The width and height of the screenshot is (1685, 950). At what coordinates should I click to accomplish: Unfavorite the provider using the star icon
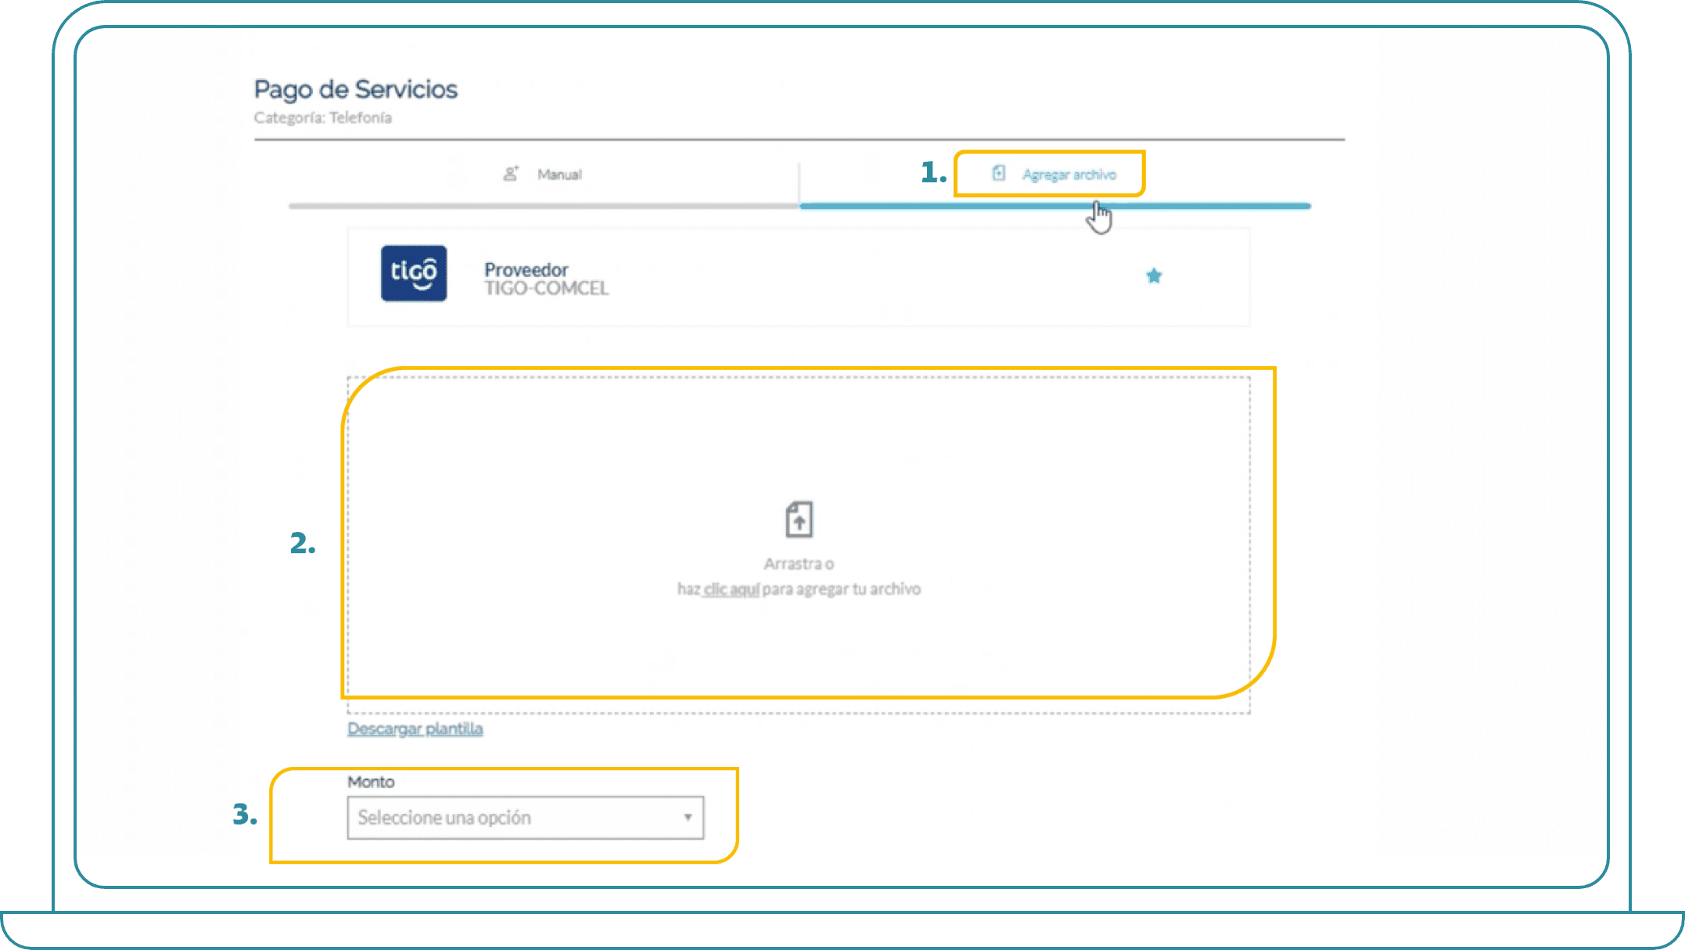coord(1154,275)
